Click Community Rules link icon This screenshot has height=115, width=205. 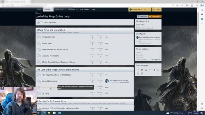[39, 22]
